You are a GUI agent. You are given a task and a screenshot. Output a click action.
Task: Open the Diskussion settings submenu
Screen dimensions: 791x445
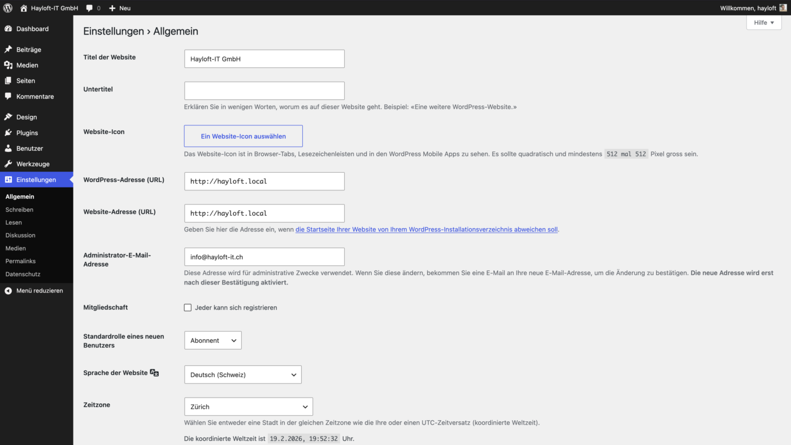20,235
